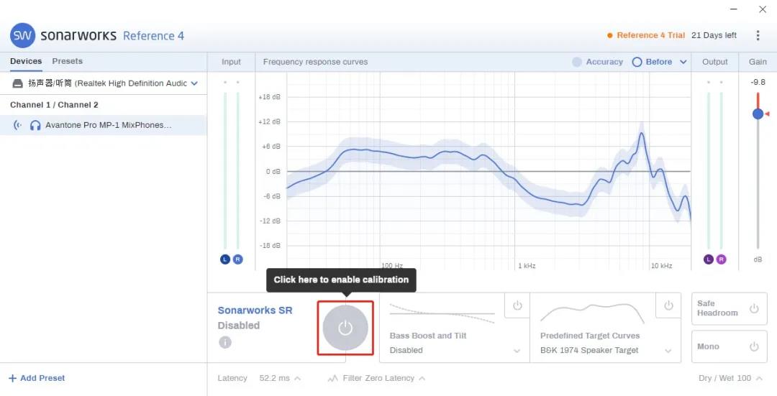Open the three-dot options menu
This screenshot has width=777, height=396.
(x=758, y=35)
